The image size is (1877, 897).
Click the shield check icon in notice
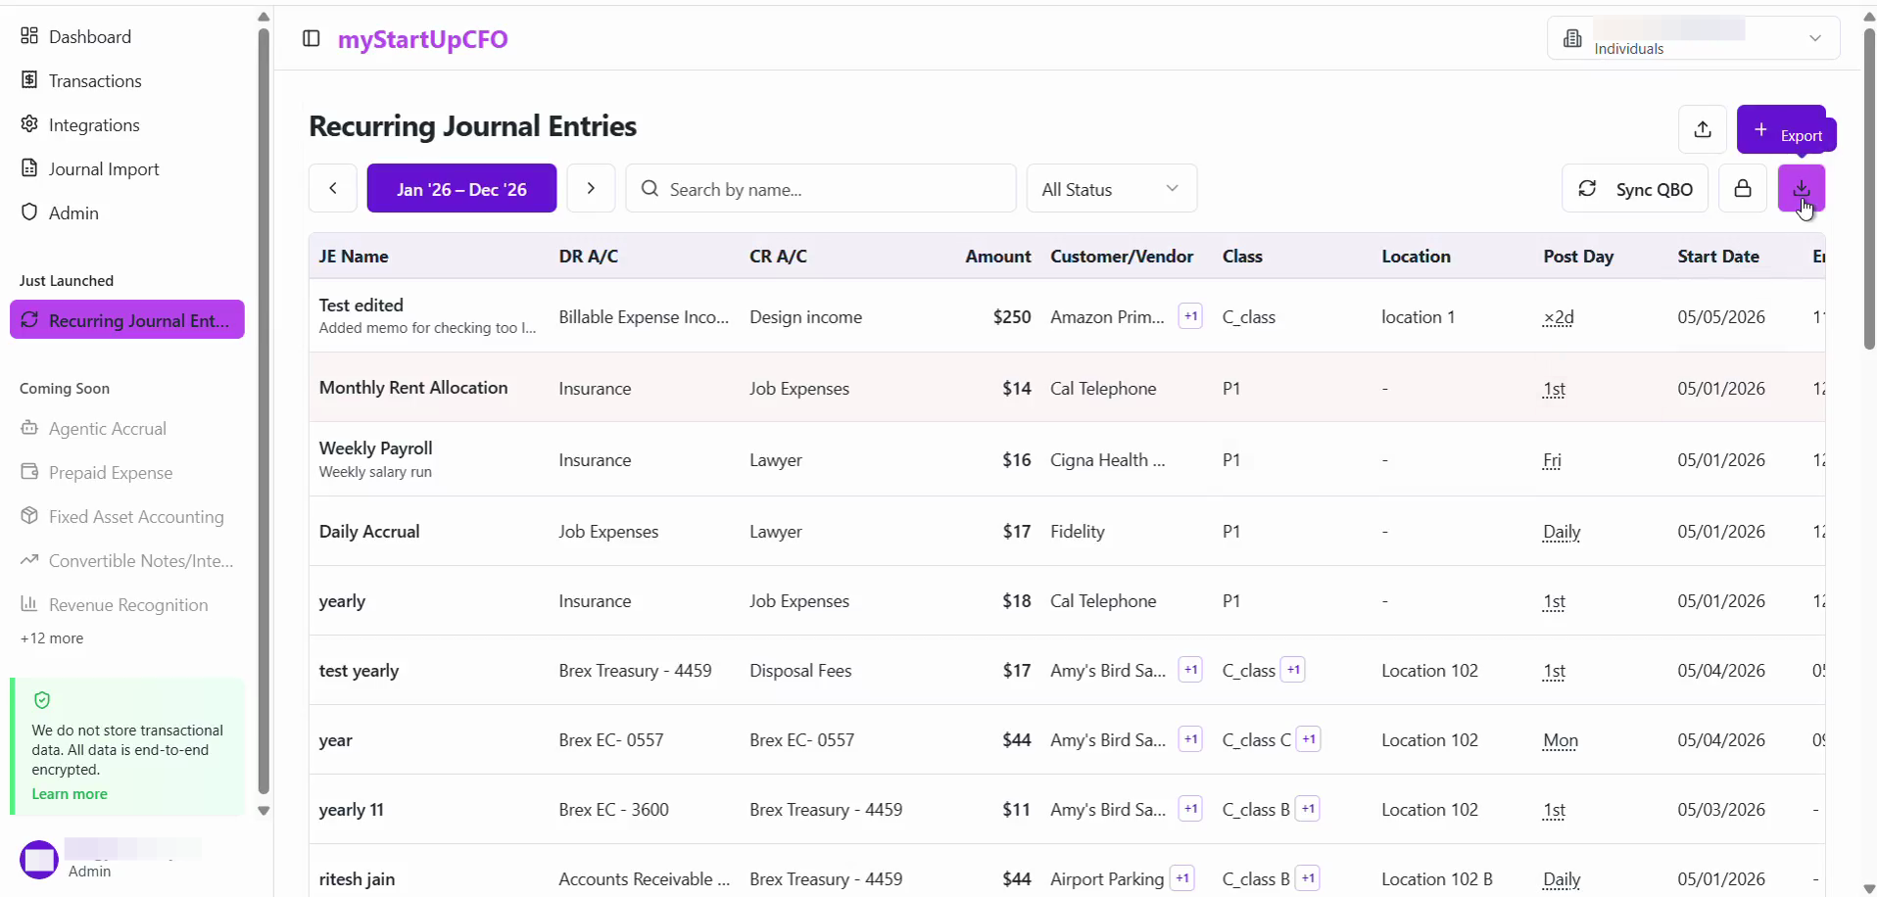[x=41, y=700]
